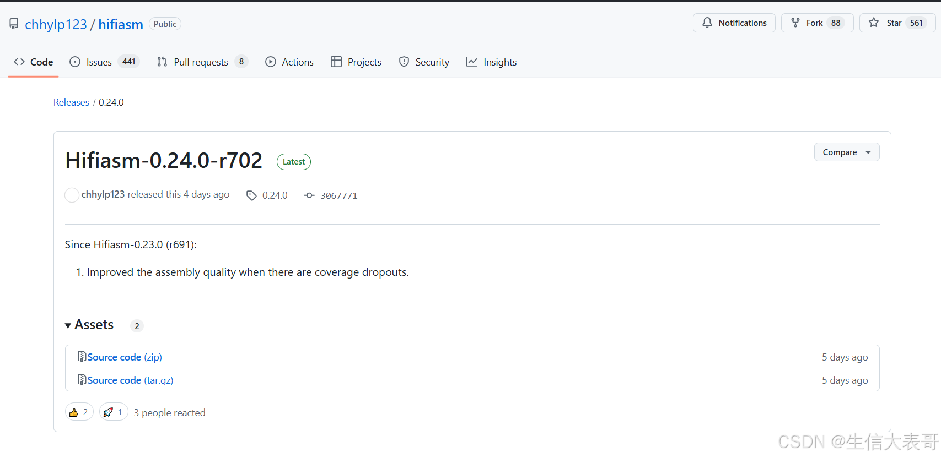Click the 441 issues counter
Viewport: 941px width, 458px height.
pyautogui.click(x=129, y=62)
